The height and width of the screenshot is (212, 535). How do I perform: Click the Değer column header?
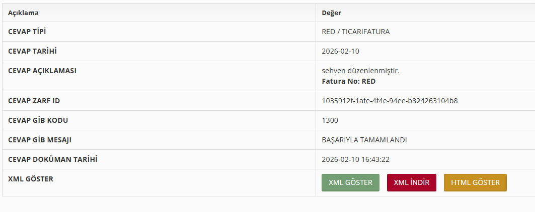tap(332, 13)
